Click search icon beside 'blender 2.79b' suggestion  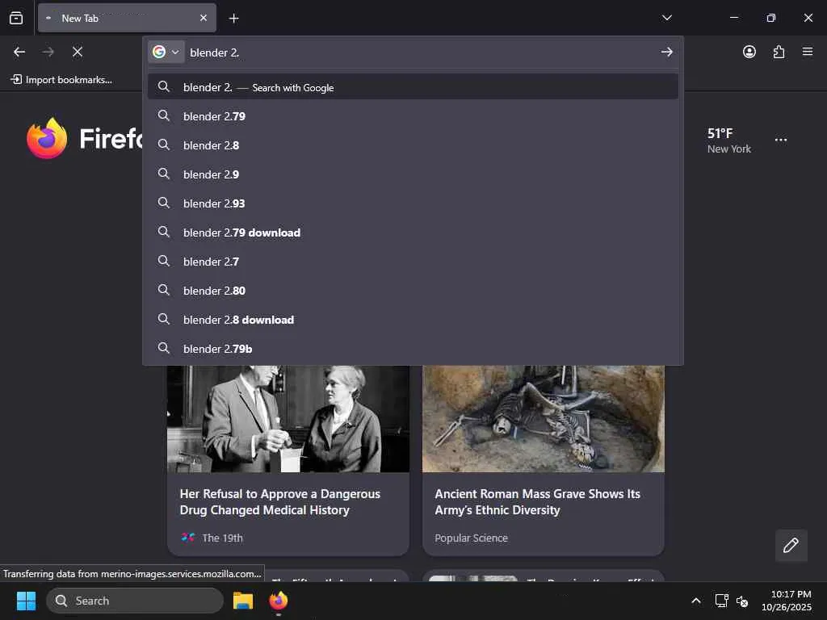[164, 348]
